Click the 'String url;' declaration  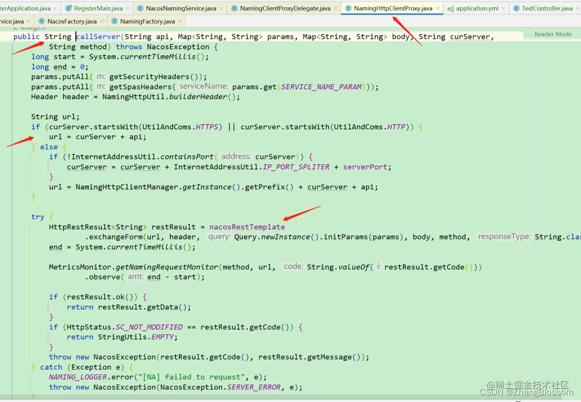(x=55, y=117)
